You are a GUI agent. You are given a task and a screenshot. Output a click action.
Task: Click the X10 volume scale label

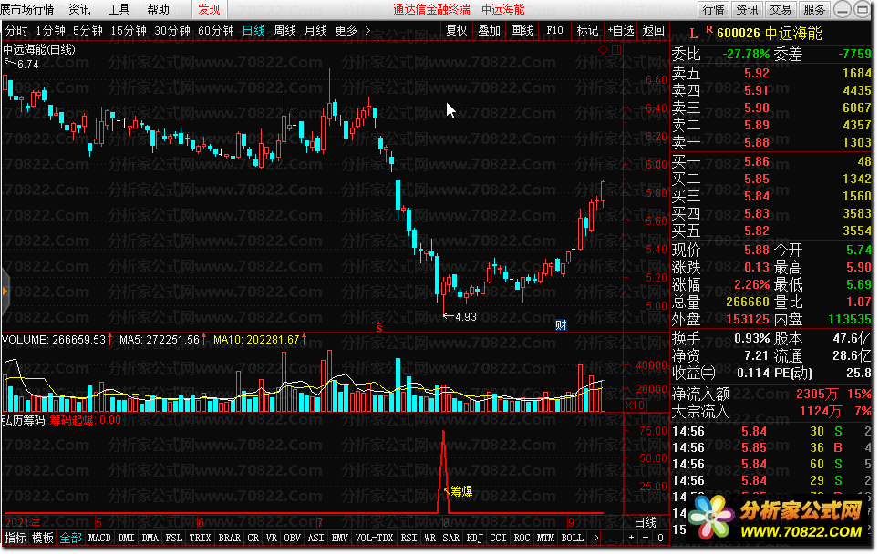[x=636, y=405]
